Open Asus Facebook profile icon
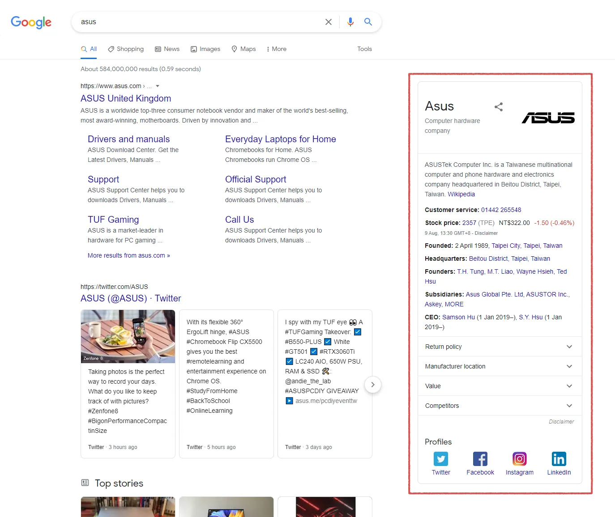The image size is (615, 517). pyautogui.click(x=480, y=459)
